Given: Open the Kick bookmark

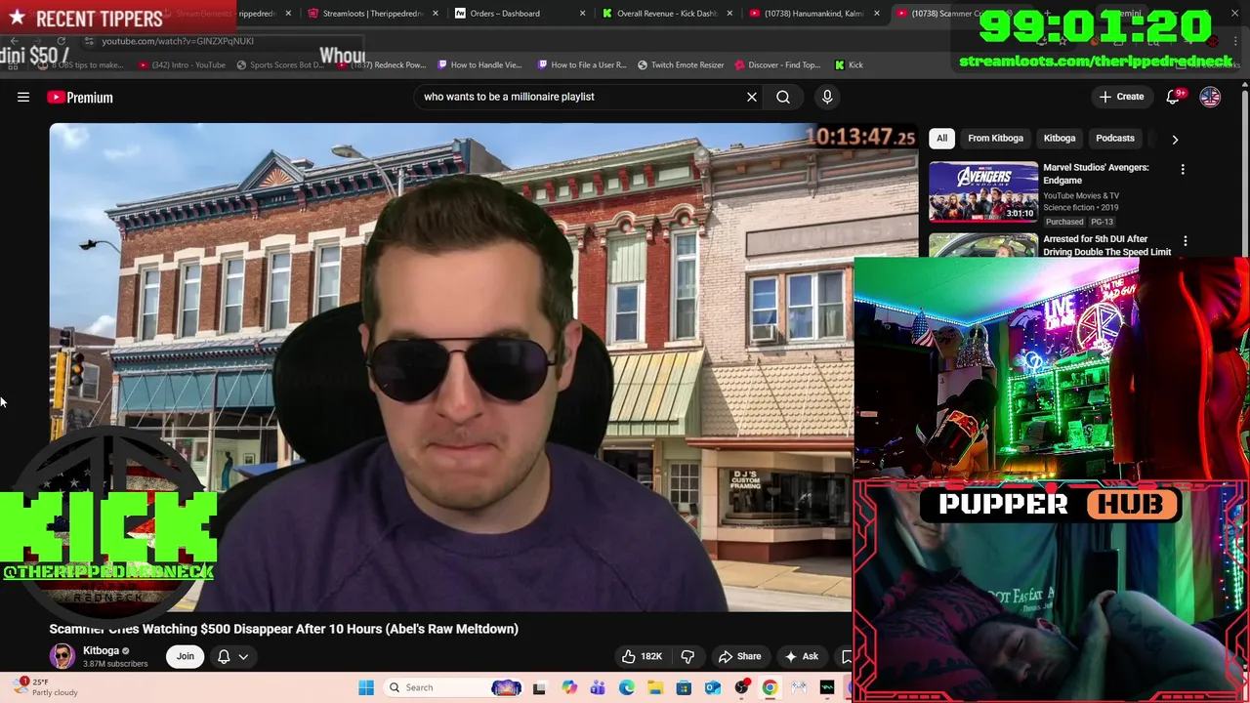Looking at the screenshot, I should pyautogui.click(x=849, y=64).
